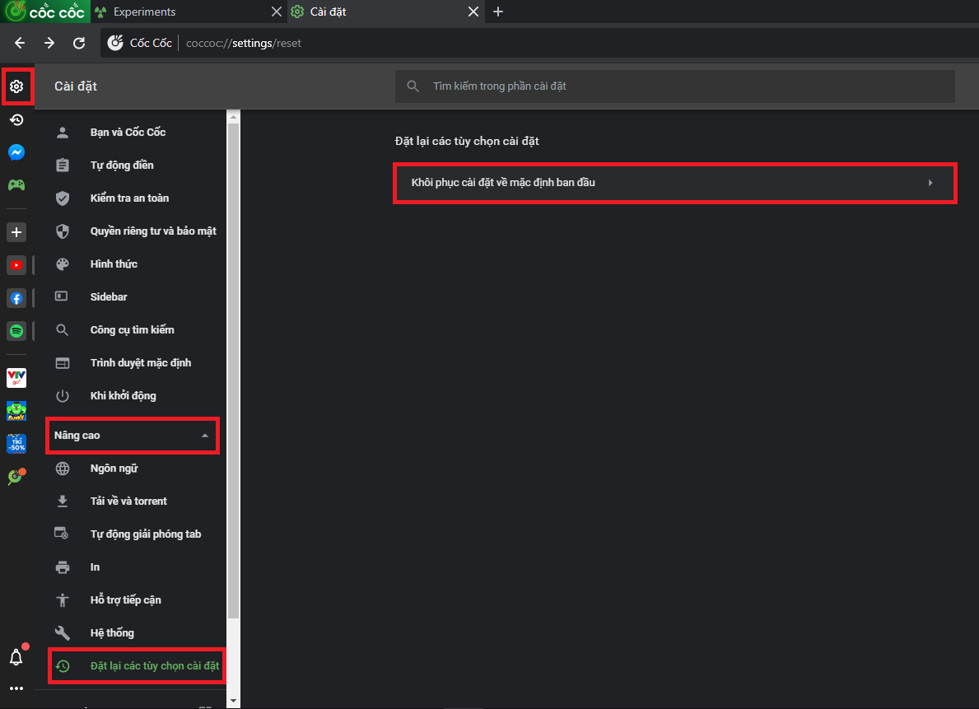This screenshot has width=979, height=709.
Task: Collapse the Nâng cao section
Action: click(133, 436)
